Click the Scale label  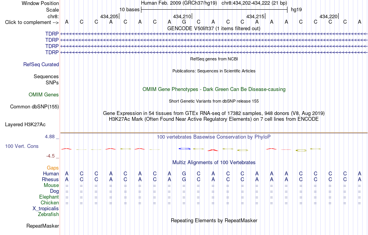(x=53, y=10)
